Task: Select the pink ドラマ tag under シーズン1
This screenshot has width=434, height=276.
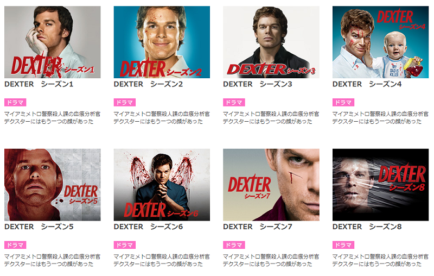Action: [x=15, y=103]
